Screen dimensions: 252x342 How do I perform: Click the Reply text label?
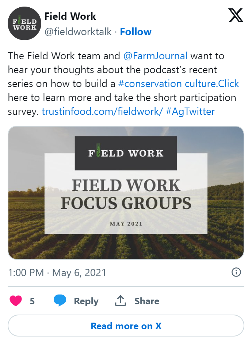(x=86, y=301)
